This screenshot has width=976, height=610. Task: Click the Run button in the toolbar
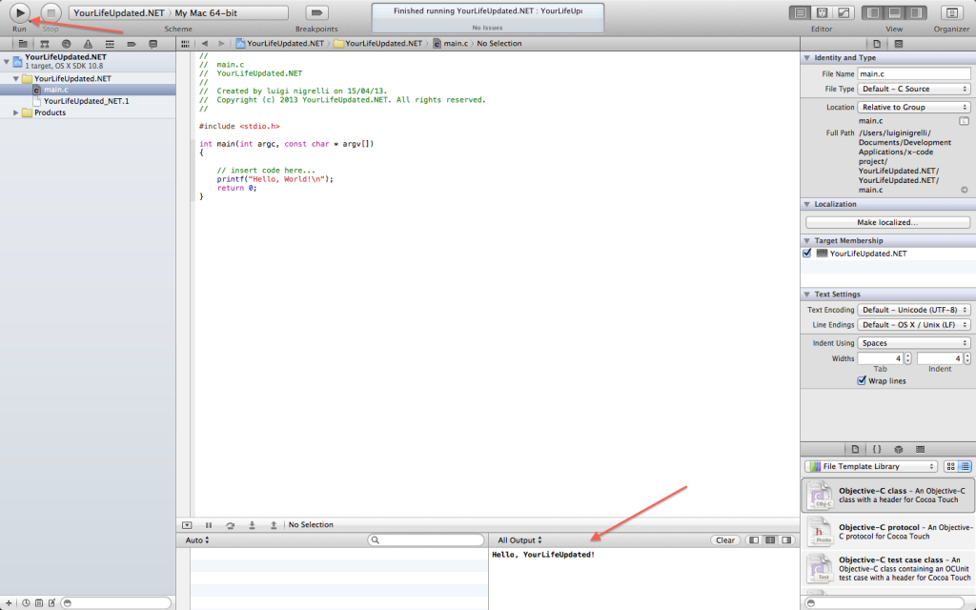(x=19, y=12)
